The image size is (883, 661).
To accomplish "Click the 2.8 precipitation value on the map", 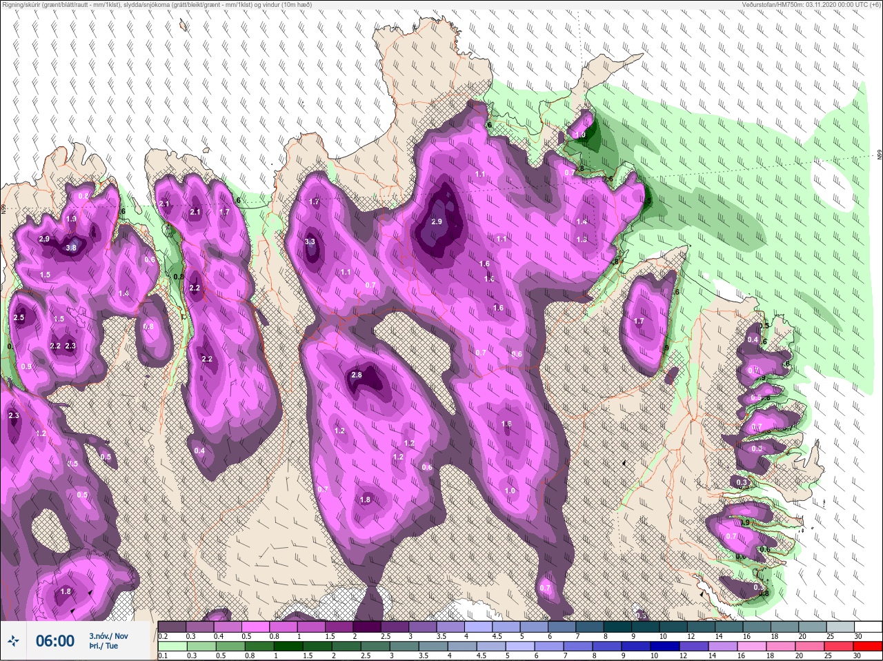I will [357, 375].
